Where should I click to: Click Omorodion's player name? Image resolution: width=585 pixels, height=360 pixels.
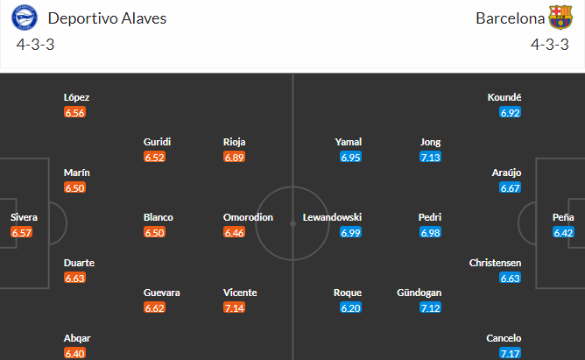point(248,217)
